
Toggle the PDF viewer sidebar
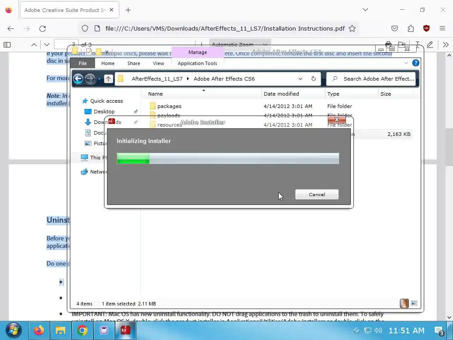tap(7, 45)
